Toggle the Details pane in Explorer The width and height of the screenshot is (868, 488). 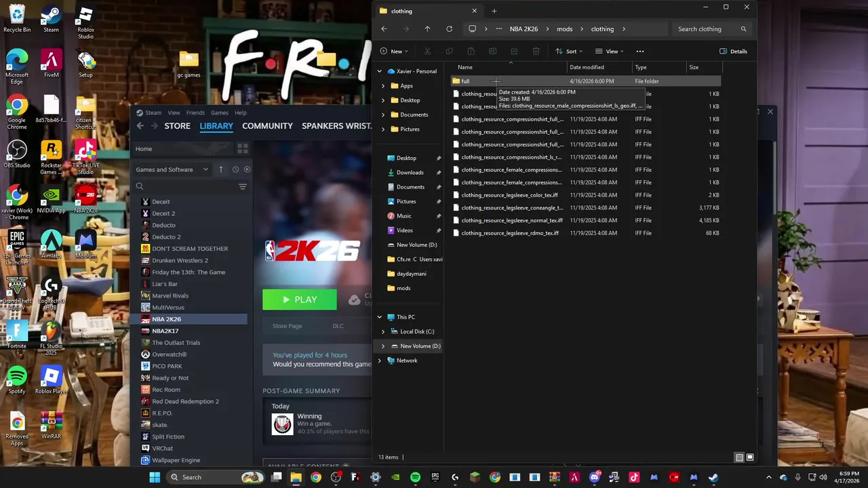pos(733,52)
